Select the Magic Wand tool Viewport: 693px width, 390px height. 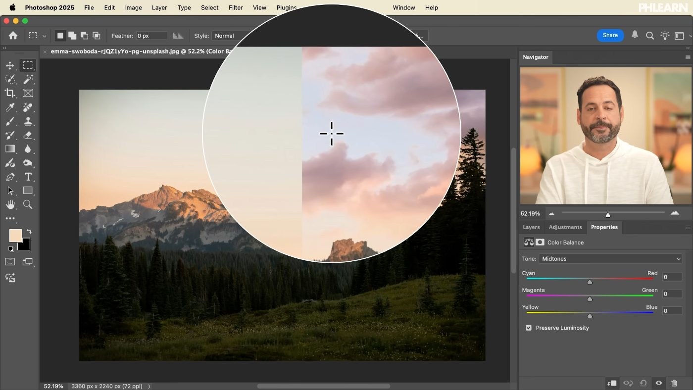pos(28,79)
